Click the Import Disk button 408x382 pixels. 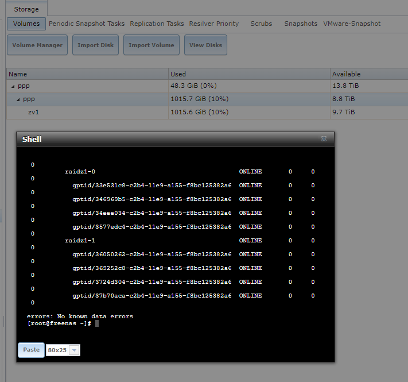95,45
